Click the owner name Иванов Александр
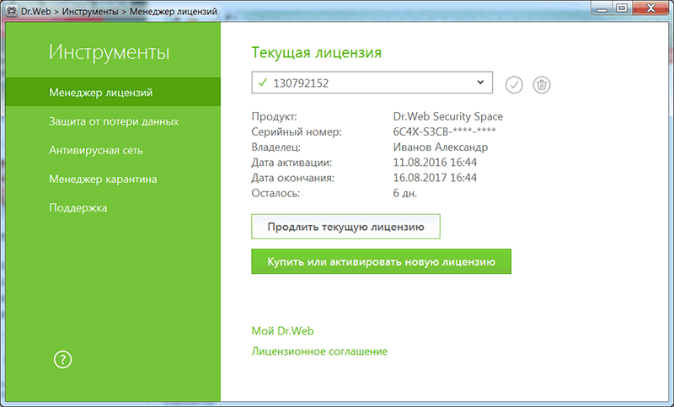 [x=441, y=147]
